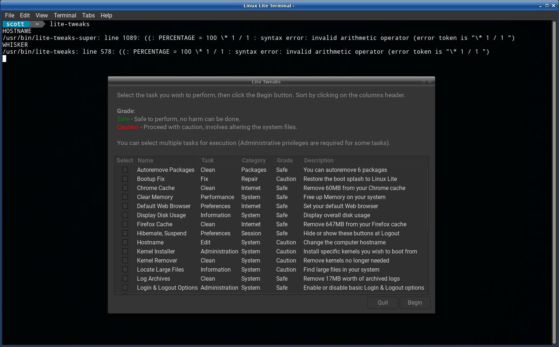Viewport: 559px width, 347px height.
Task: Close the Lite Tweaks dialog window
Action: coord(430,82)
